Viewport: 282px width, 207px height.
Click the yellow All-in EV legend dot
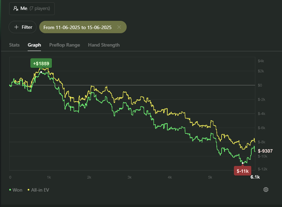[29, 190]
